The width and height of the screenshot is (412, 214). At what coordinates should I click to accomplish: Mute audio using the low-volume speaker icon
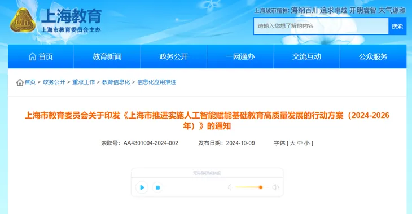[230, 187]
